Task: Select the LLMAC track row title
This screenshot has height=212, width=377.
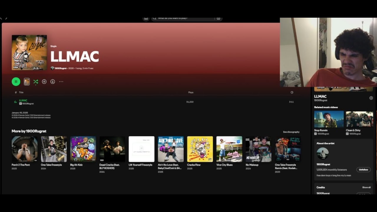Action: point(23,100)
